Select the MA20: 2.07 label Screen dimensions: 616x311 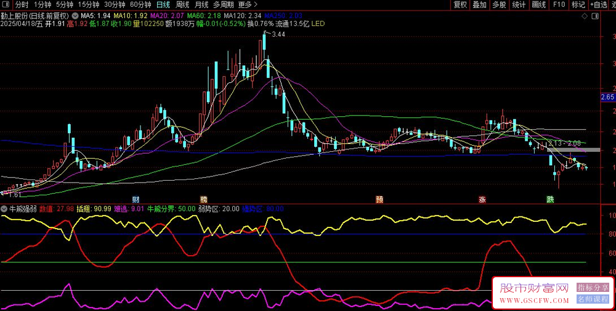click(168, 16)
